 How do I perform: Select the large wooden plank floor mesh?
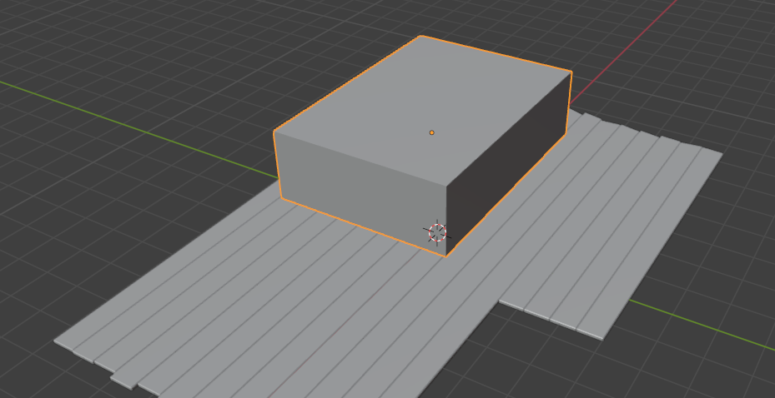296,306
